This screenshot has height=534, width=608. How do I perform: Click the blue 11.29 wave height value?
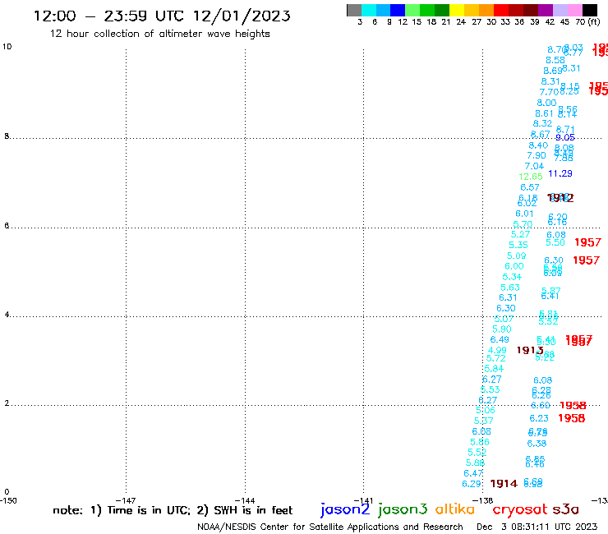pyautogui.click(x=560, y=173)
